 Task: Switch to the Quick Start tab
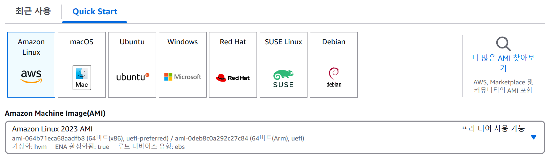tap(95, 12)
